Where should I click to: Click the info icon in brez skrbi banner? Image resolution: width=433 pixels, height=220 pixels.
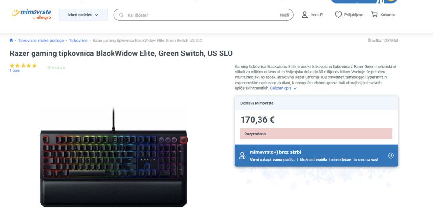click(x=391, y=155)
